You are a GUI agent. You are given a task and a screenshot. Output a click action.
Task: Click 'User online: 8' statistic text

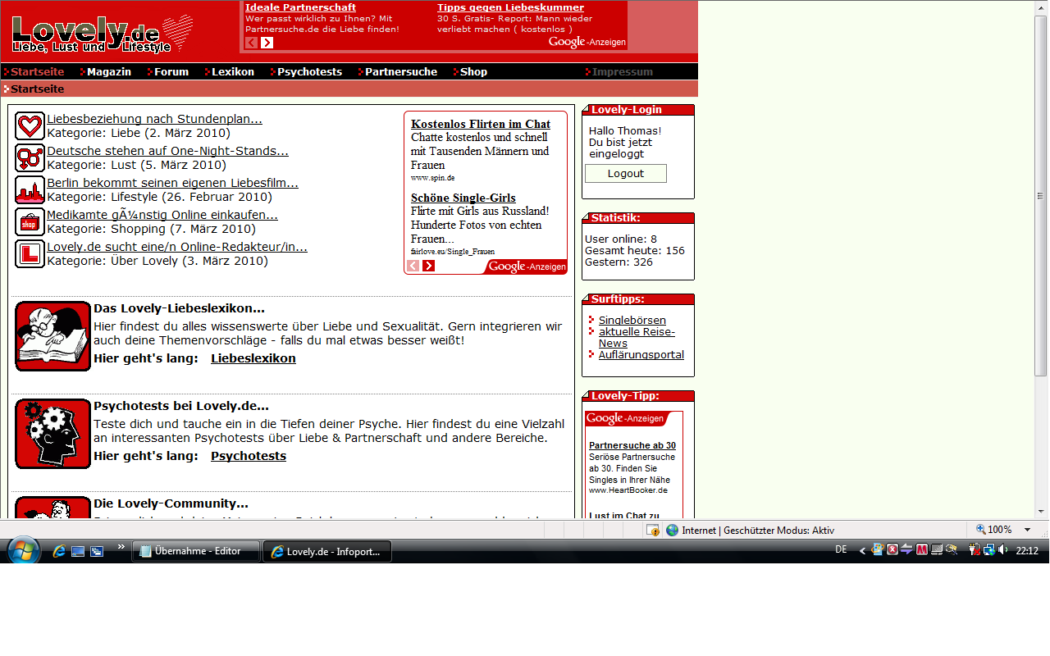coord(621,239)
